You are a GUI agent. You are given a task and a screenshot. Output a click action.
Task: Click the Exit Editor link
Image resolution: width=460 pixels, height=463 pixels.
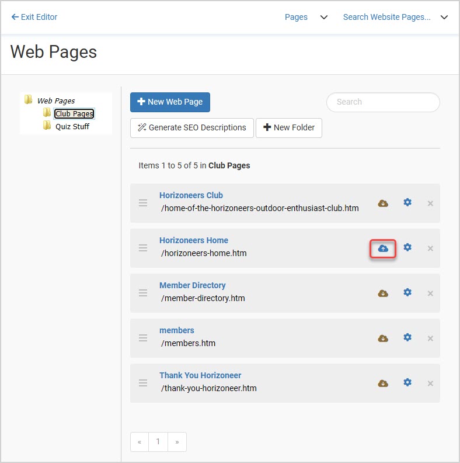coord(34,17)
